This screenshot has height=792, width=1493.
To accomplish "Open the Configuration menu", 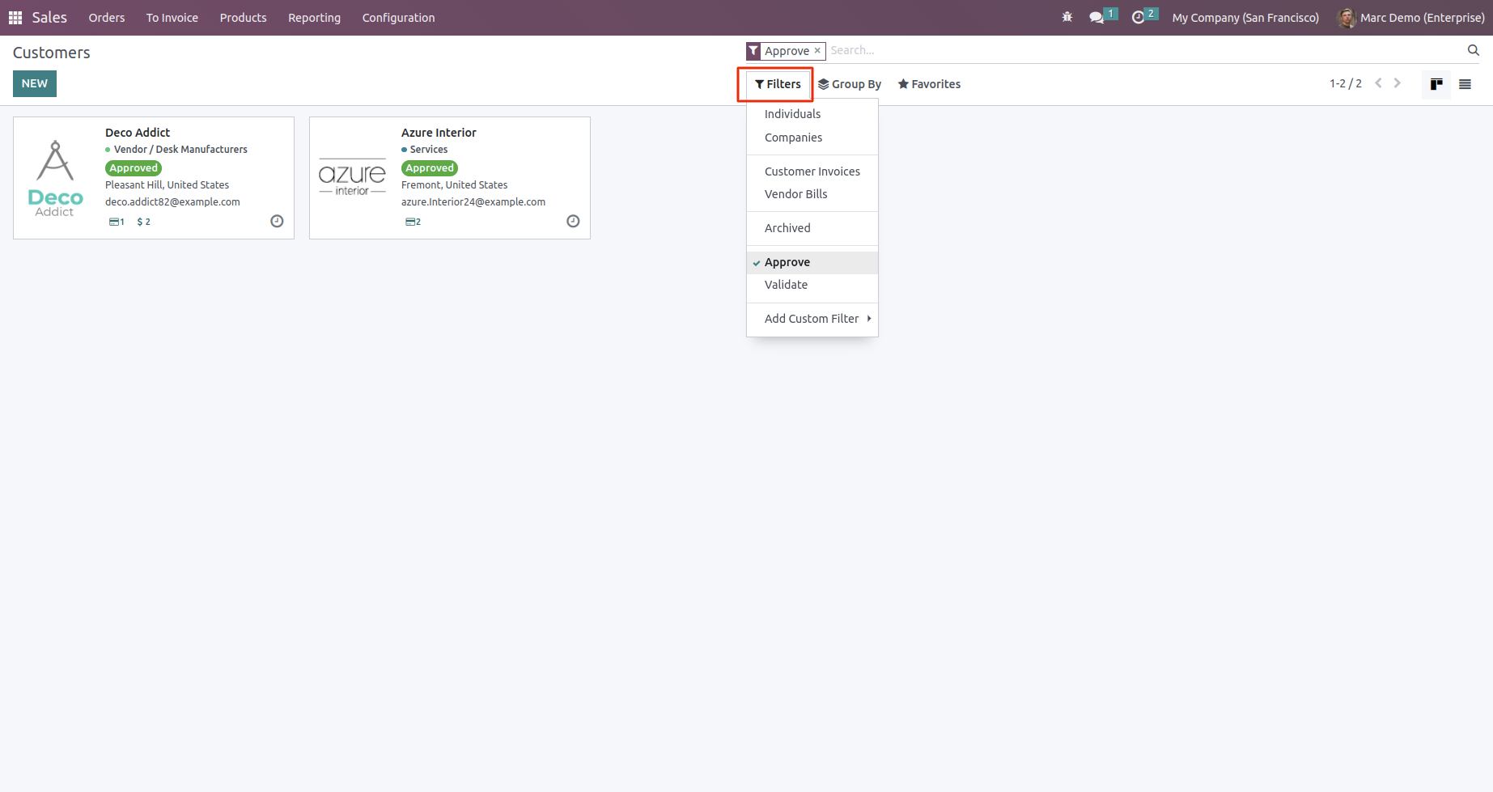I will [x=399, y=18].
